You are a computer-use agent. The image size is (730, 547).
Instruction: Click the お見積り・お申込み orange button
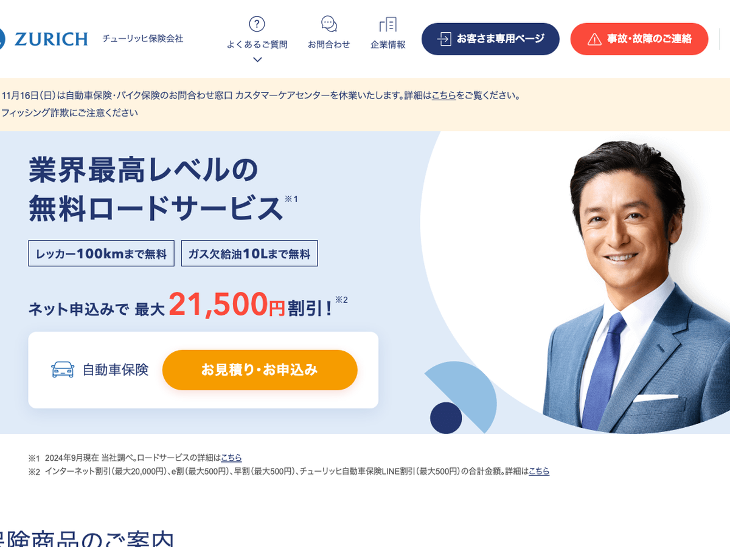[x=260, y=370]
